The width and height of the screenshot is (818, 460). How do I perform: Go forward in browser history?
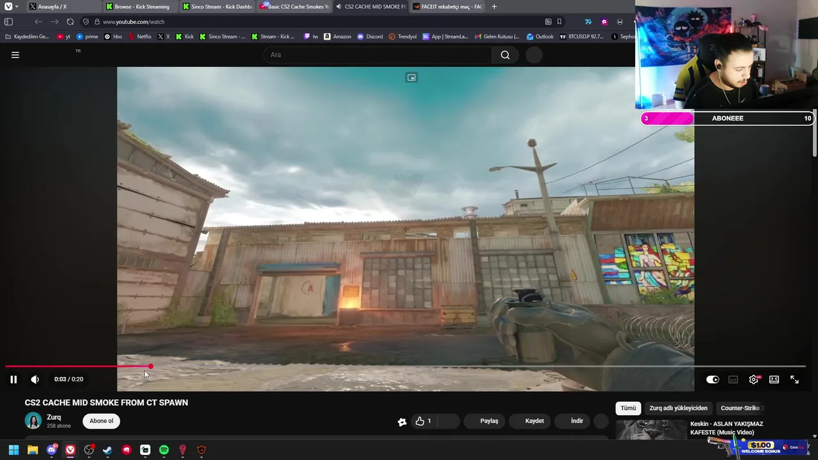54,22
